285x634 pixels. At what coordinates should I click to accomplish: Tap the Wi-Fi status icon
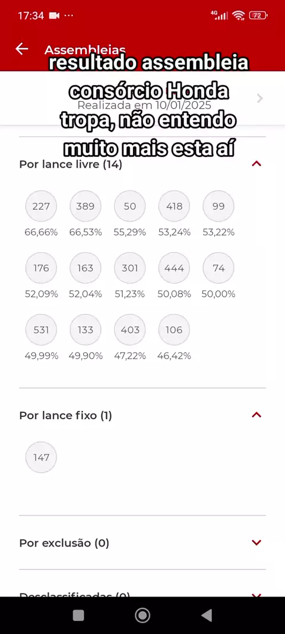(x=239, y=15)
